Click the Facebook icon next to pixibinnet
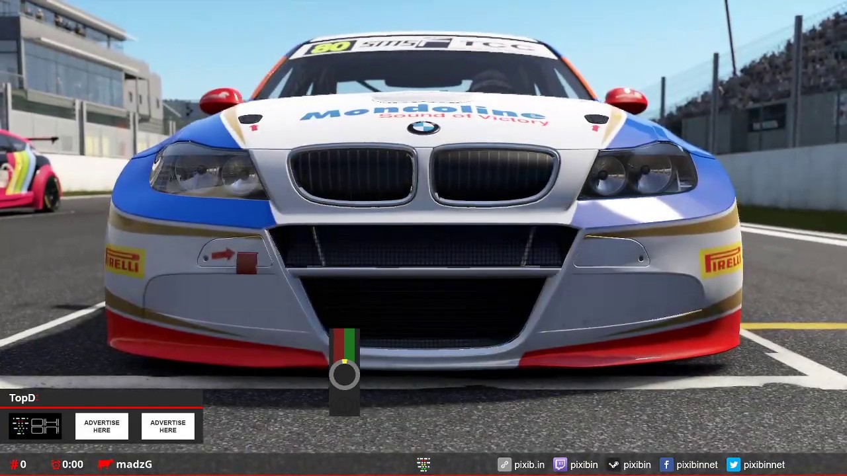This screenshot has width=847, height=476. click(666, 465)
